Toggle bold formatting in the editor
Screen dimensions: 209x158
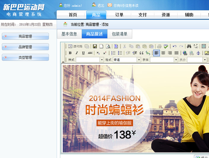70,53
